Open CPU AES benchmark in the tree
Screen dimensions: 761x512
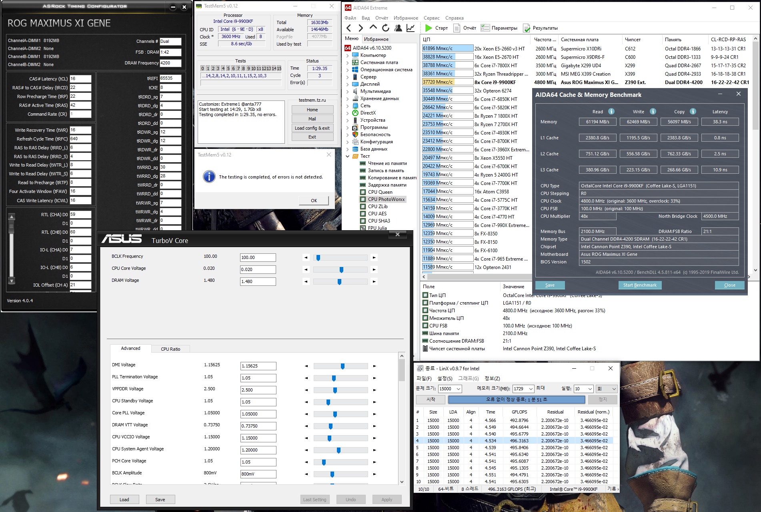coord(377,214)
